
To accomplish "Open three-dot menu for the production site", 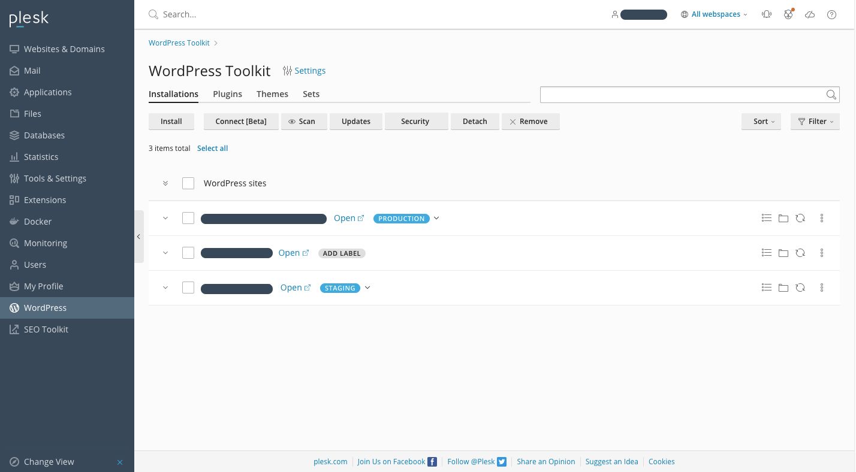I will pos(821,219).
